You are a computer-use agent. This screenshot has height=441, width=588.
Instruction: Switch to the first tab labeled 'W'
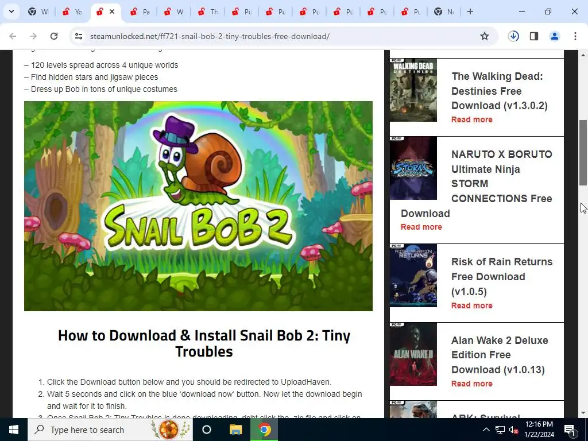38,11
